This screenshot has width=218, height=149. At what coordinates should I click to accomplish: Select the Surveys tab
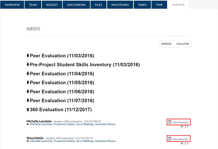coord(178,5)
